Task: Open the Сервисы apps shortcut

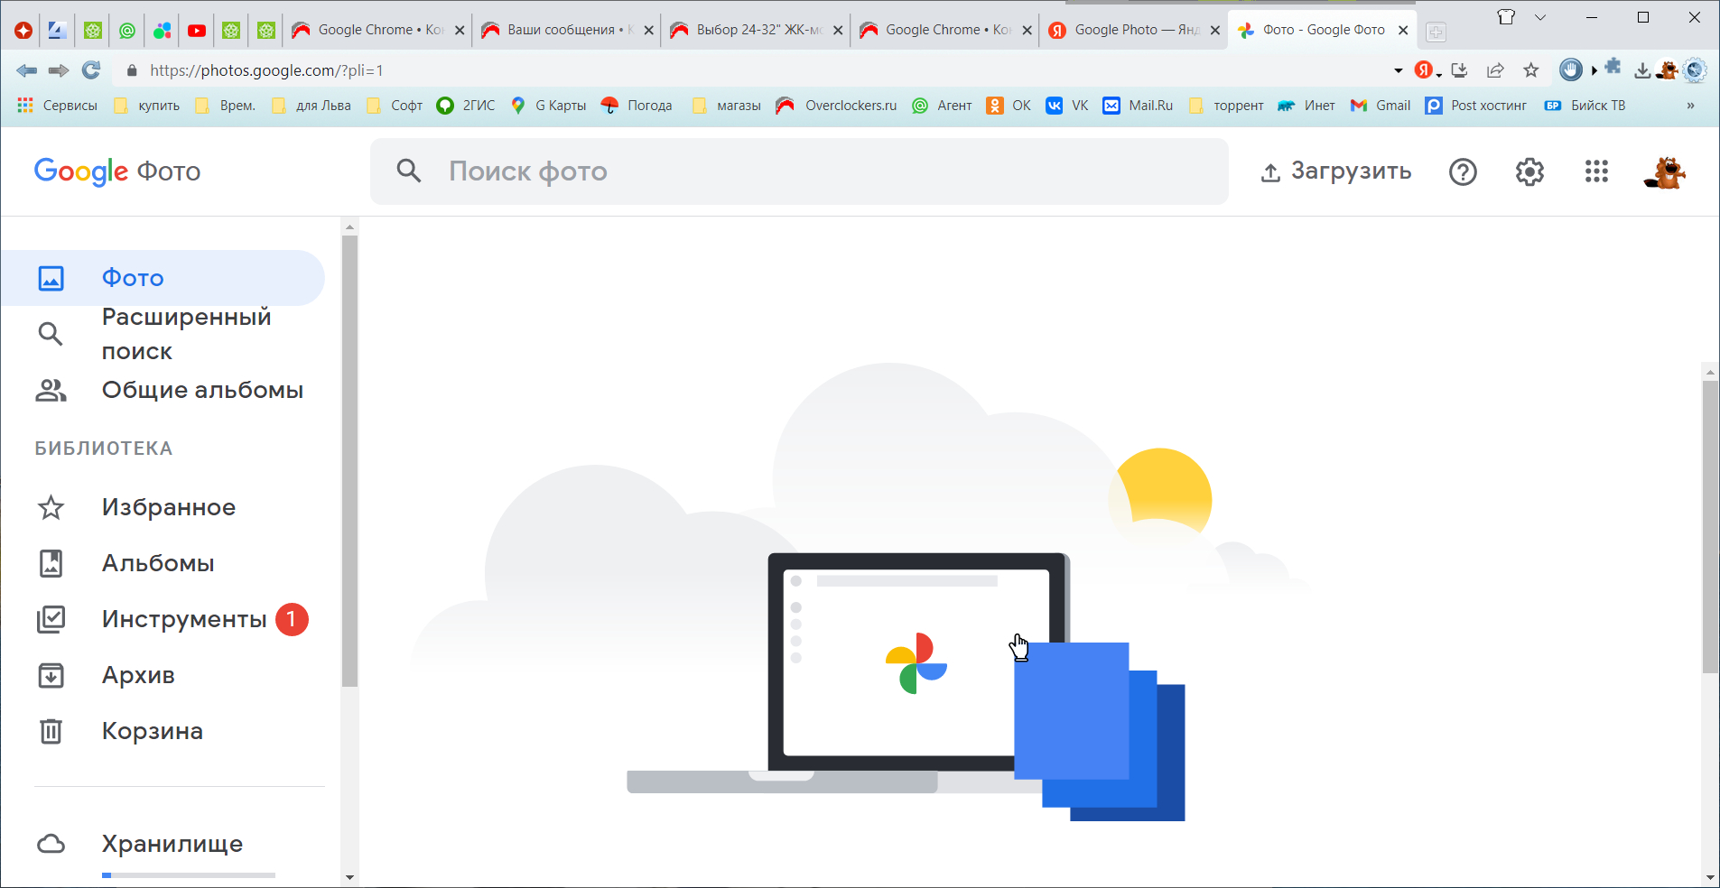Action: [57, 106]
